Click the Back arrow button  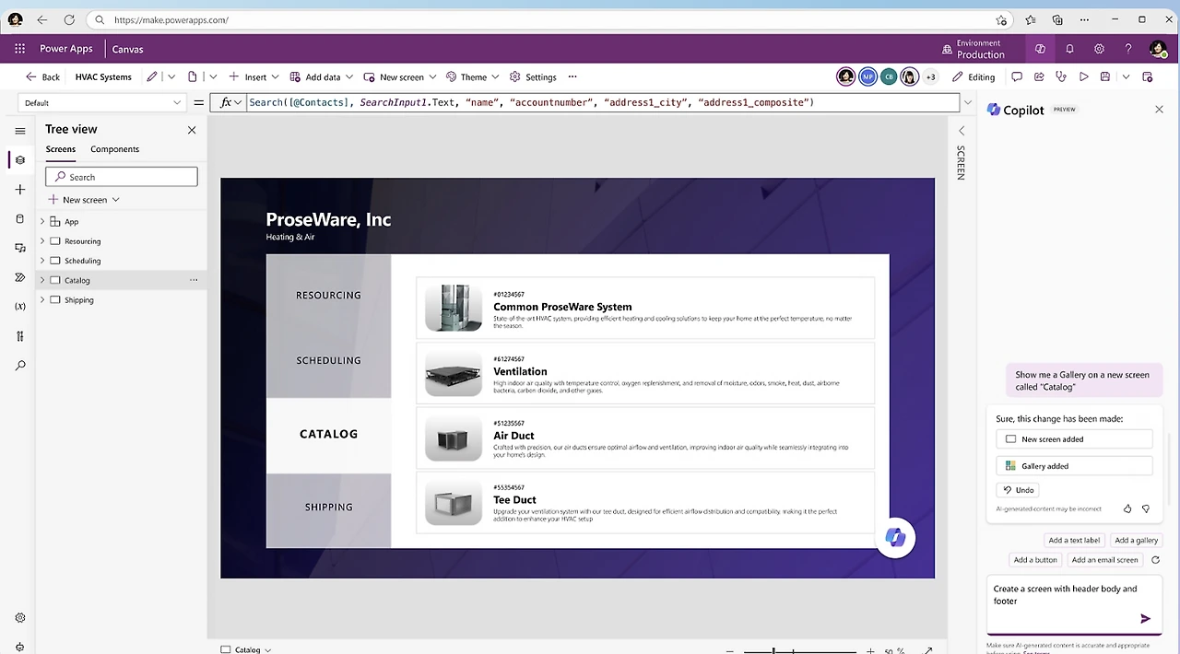click(42, 77)
